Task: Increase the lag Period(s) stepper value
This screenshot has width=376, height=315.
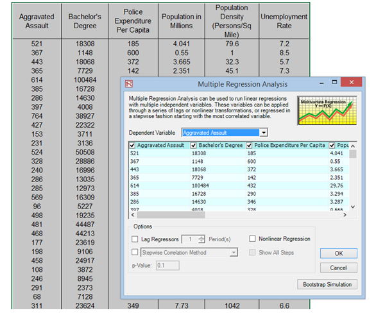Action: (201, 237)
